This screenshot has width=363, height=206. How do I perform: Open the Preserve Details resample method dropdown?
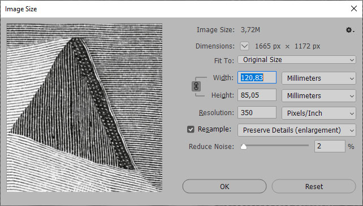click(x=297, y=130)
